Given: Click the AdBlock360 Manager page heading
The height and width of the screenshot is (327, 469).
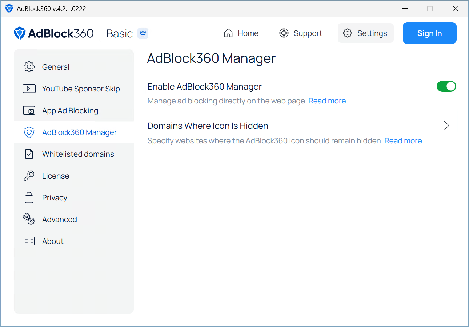Looking at the screenshot, I should [211, 58].
